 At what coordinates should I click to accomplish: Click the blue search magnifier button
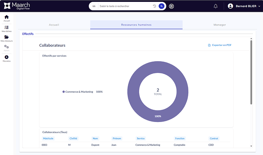162,6
